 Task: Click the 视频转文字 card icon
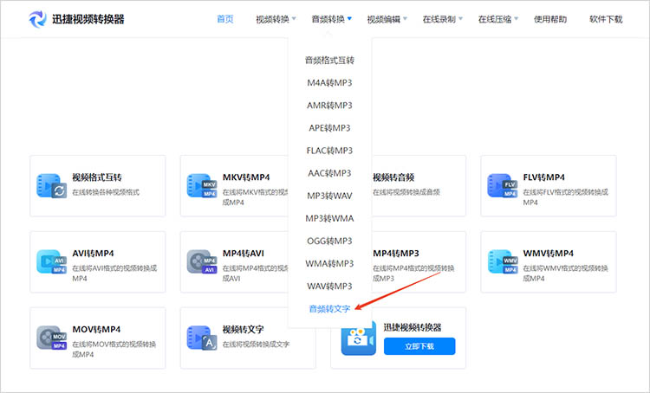tap(202, 338)
